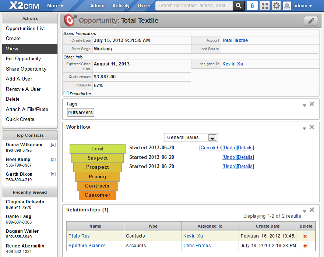Open the admin account dropdown
Viewport: 324px width, 257px height.
pyautogui.click(x=303, y=6)
